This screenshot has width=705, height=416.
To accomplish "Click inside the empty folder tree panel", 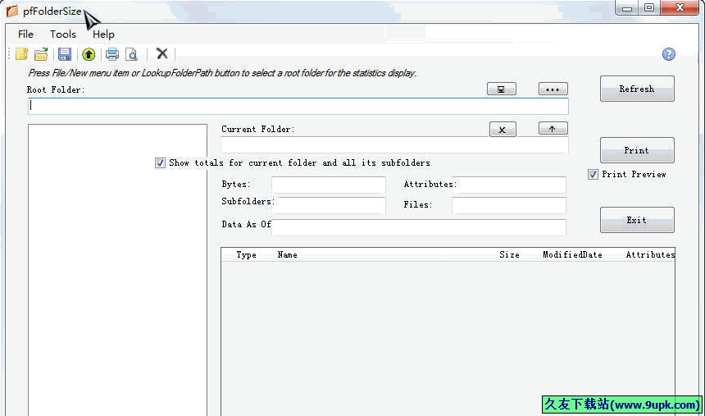I will pyautogui.click(x=117, y=270).
